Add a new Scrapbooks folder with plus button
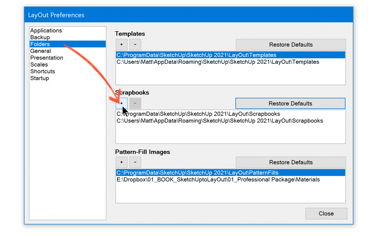This screenshot has height=237, width=376. [122, 103]
